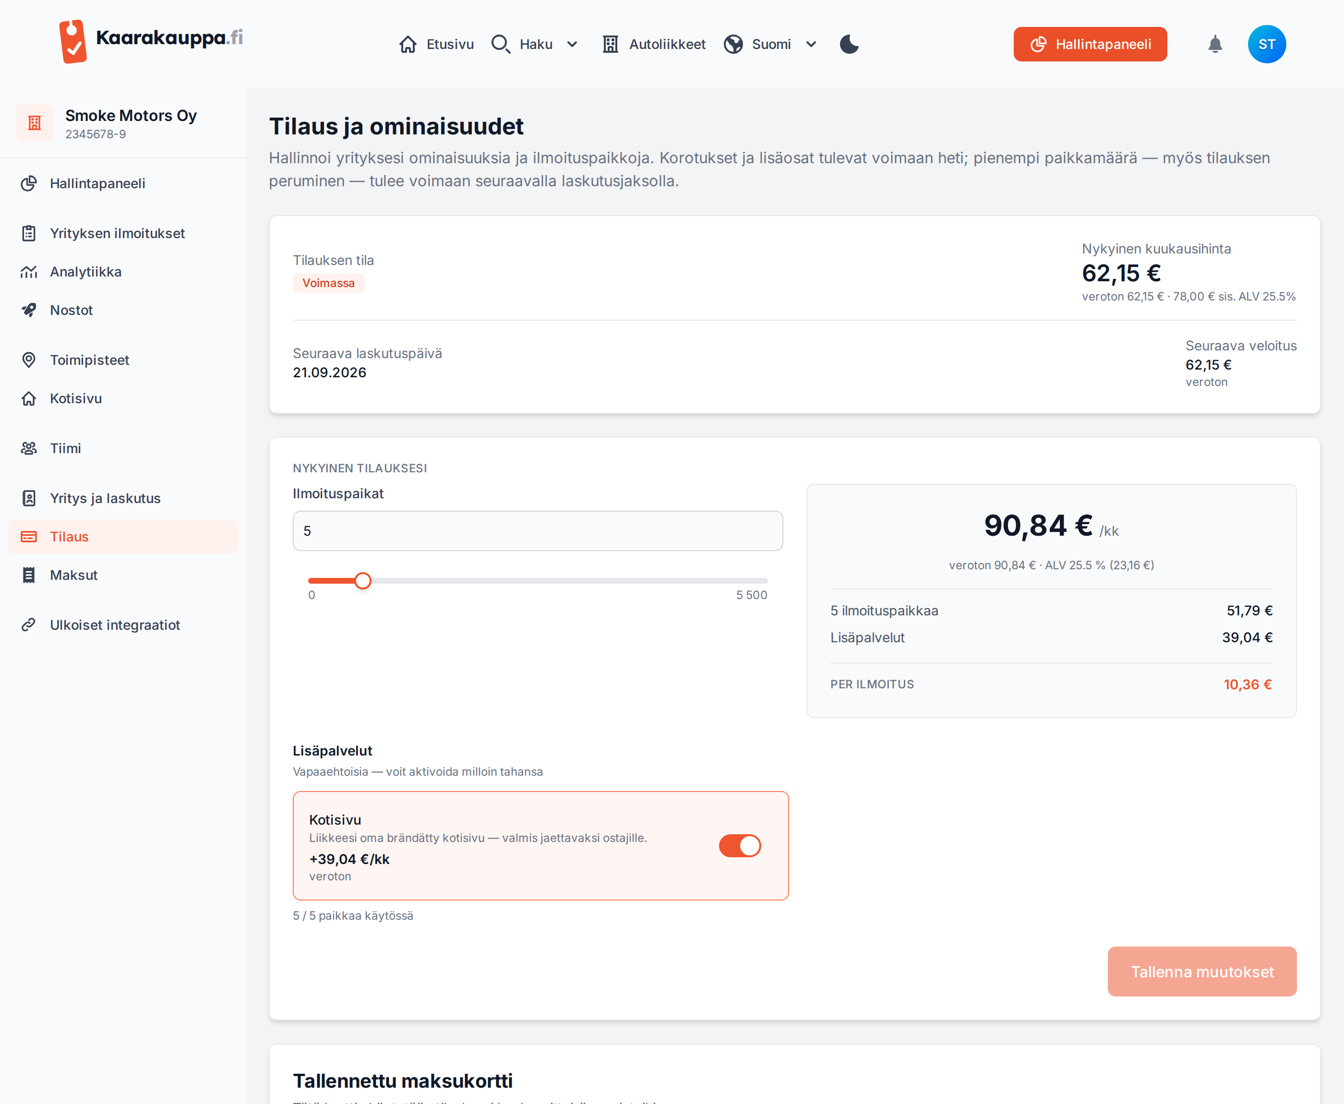Click the Etusivu home icon
Viewport: 1344px width, 1104px height.
(408, 45)
